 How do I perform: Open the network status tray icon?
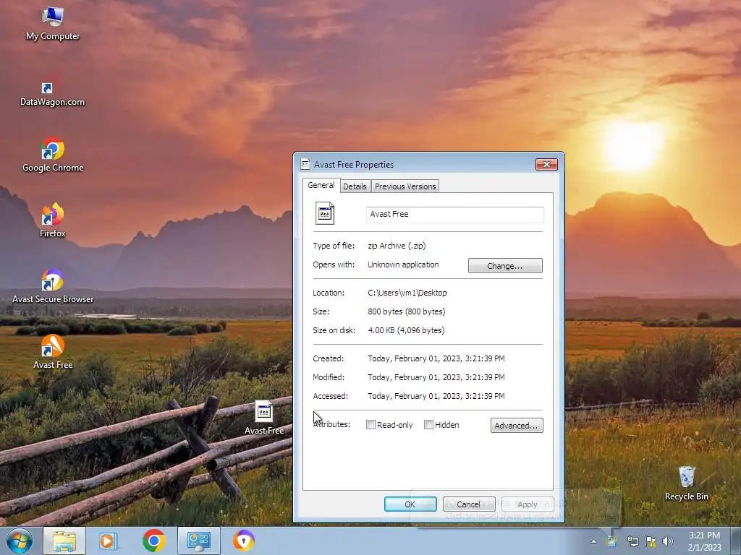point(632,542)
